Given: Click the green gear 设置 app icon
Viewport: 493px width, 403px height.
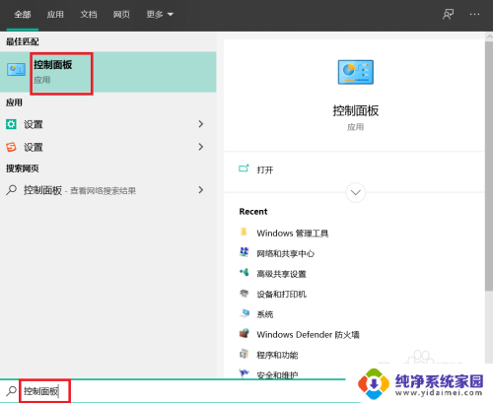Looking at the screenshot, I should tap(11, 124).
